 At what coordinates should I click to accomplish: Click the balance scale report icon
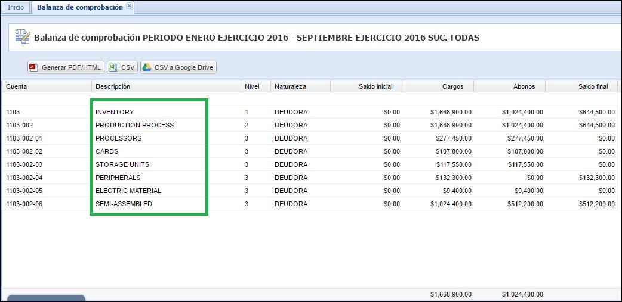click(x=23, y=36)
